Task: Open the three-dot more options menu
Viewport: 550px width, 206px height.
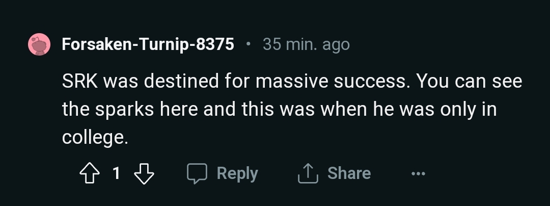Action: pyautogui.click(x=418, y=174)
